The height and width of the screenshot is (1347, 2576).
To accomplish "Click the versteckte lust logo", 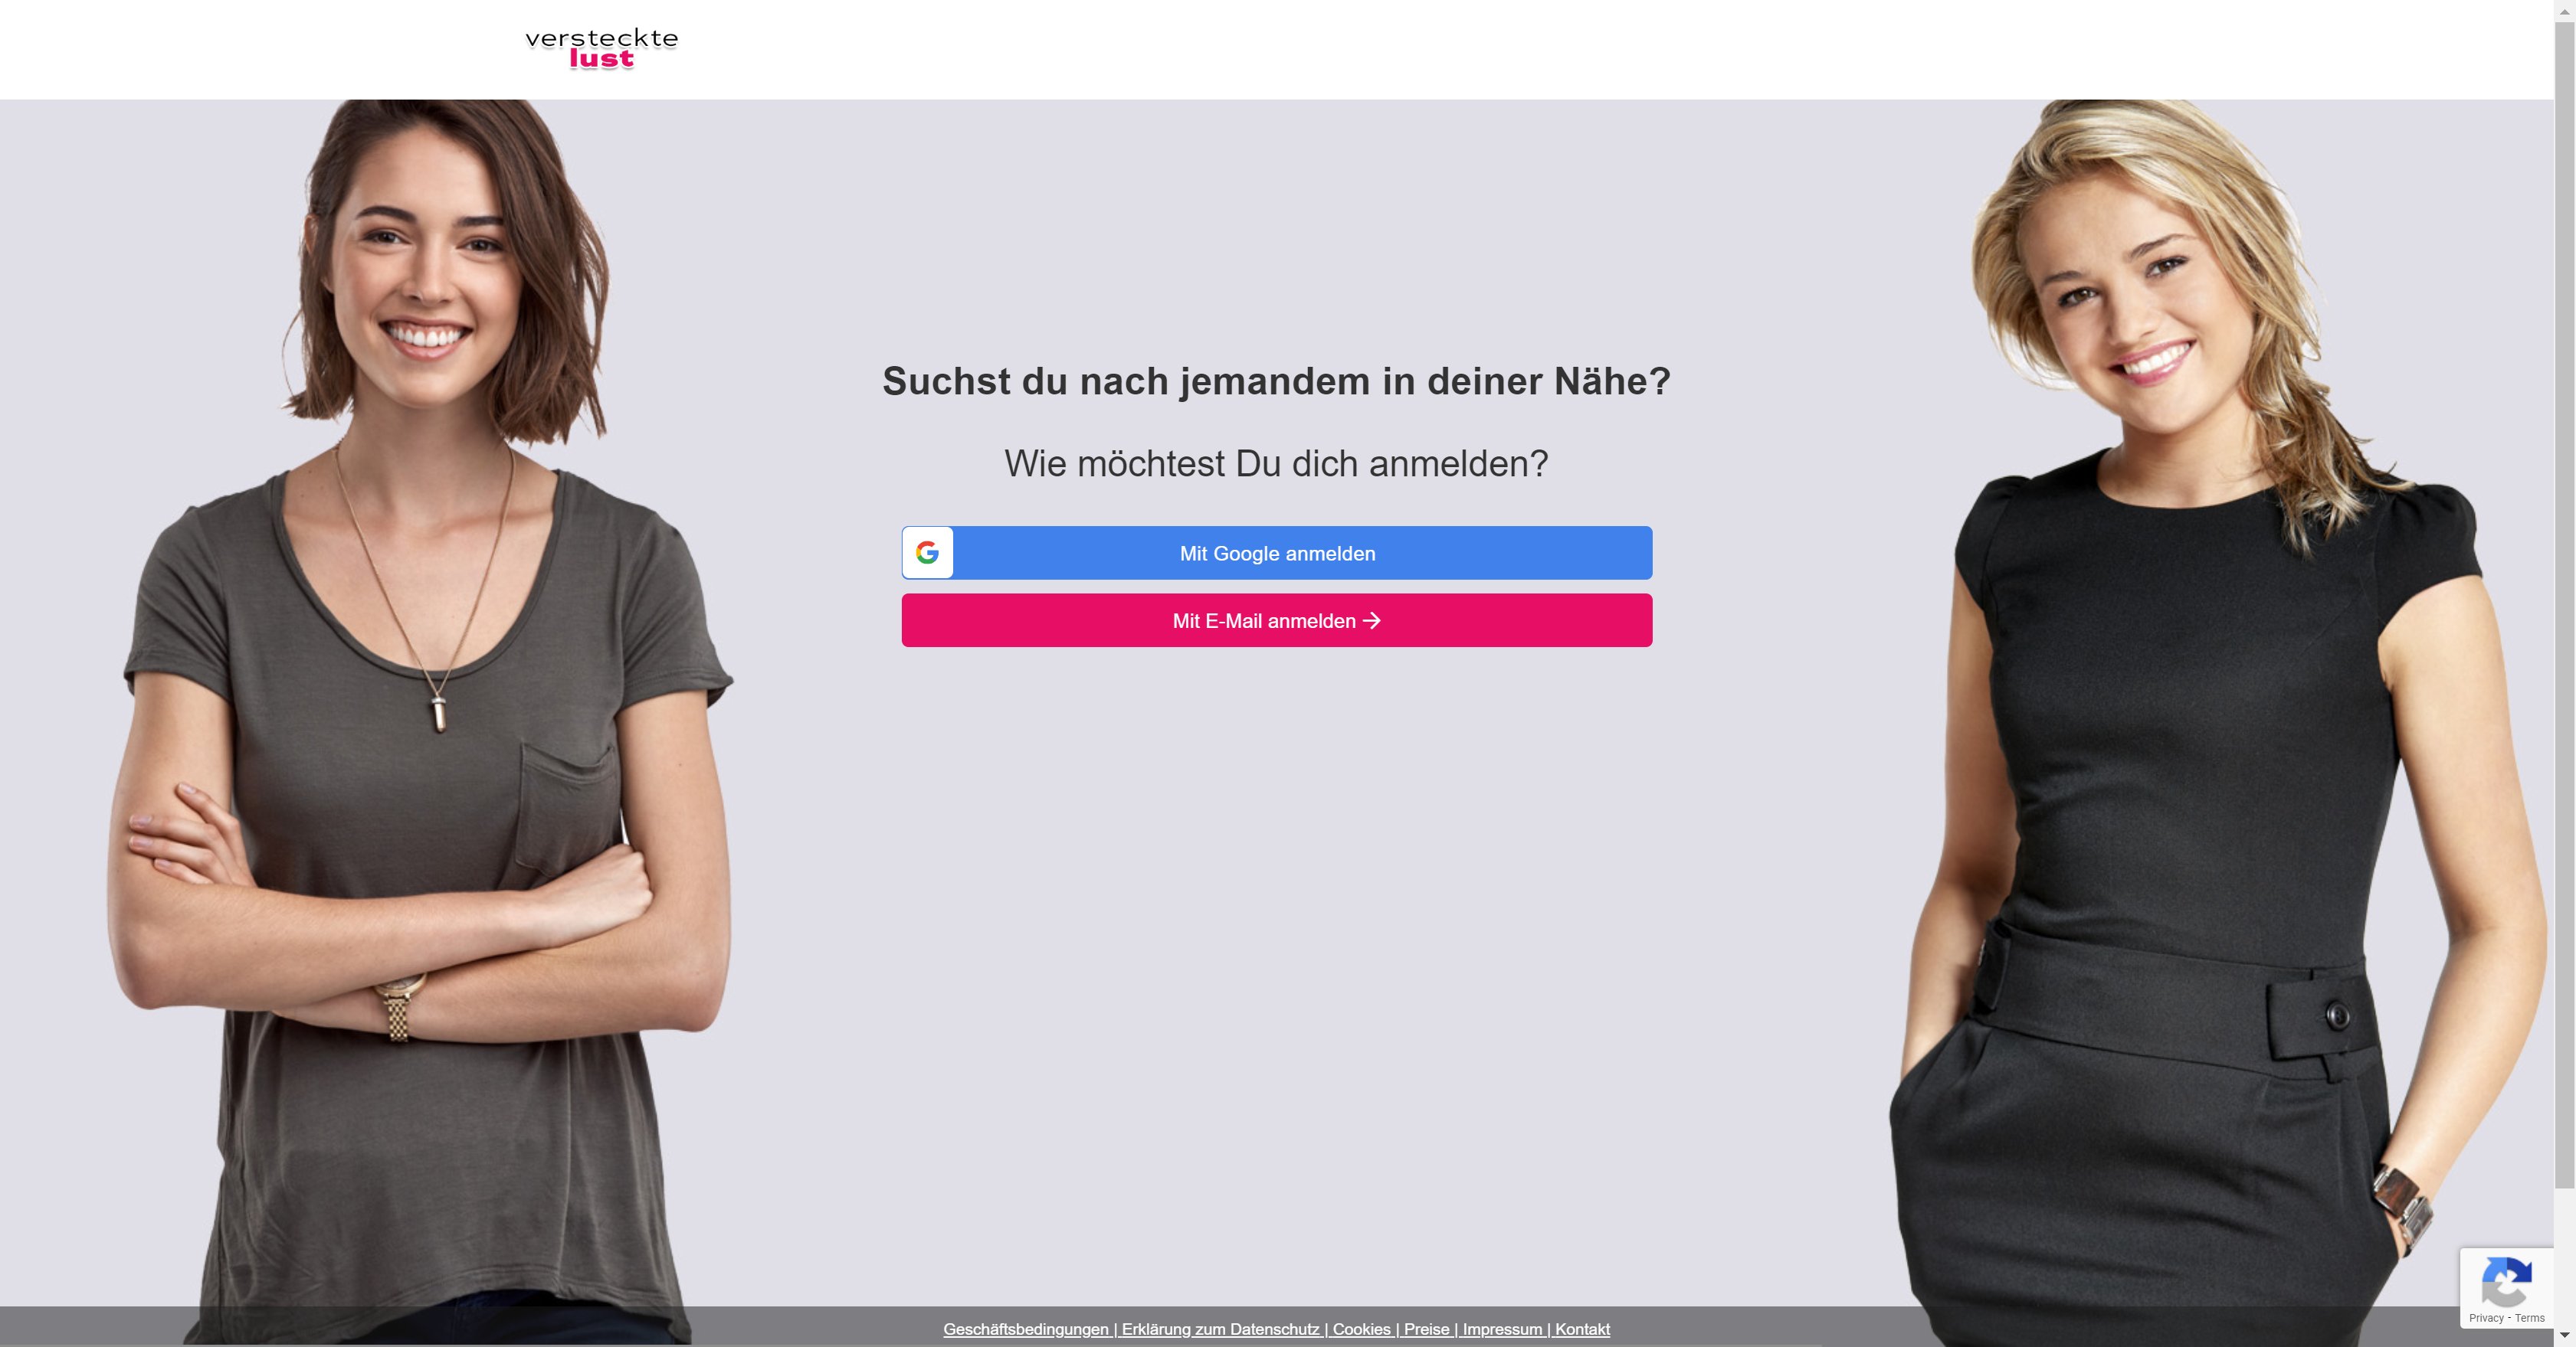I will (x=601, y=49).
